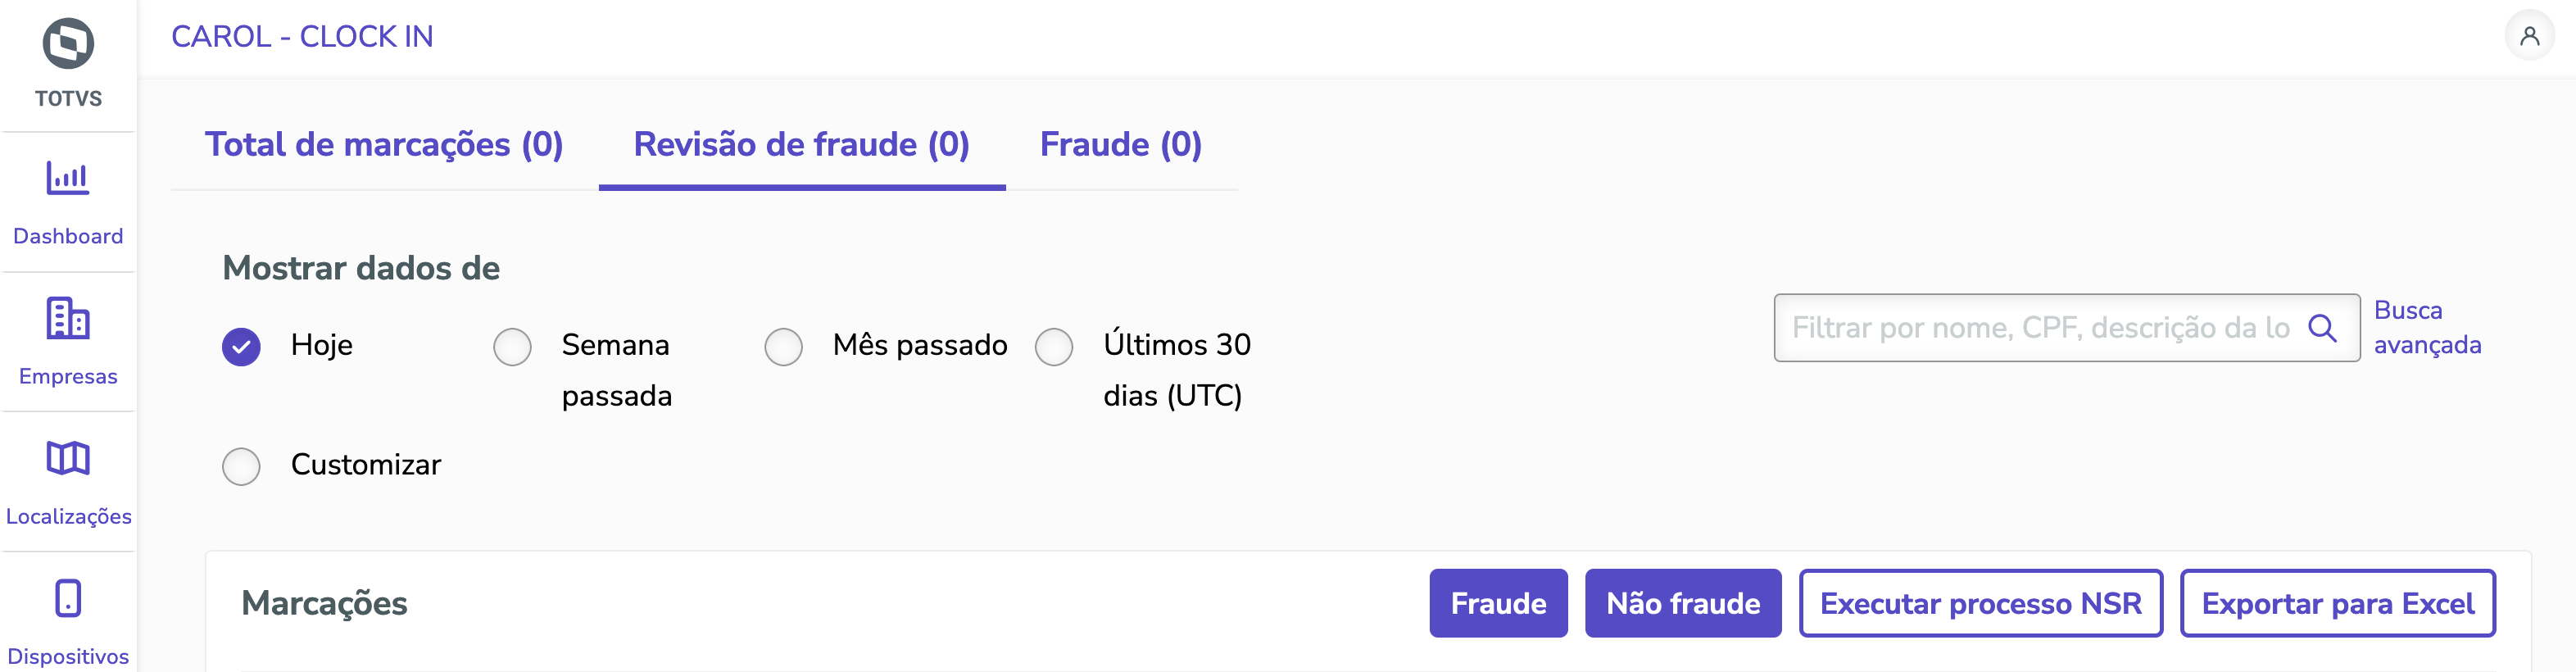This screenshot has height=672, width=2576.
Task: Select the Mês passado radio option
Action: point(783,347)
